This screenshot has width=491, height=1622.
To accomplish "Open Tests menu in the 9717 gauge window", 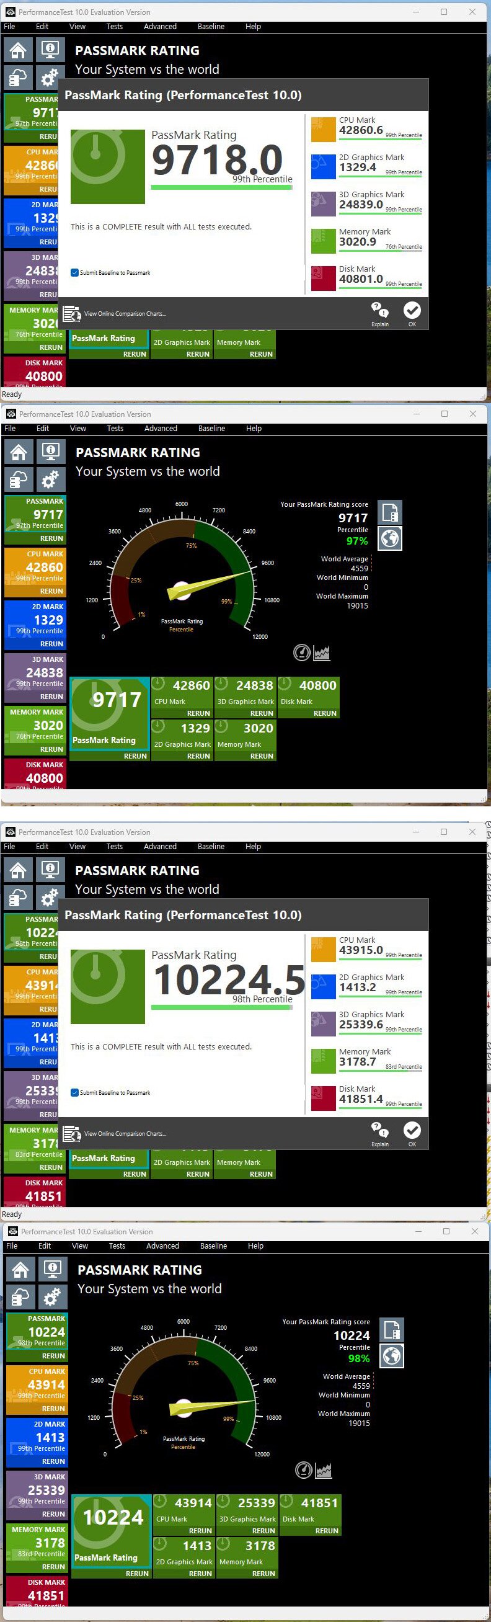I will [115, 428].
